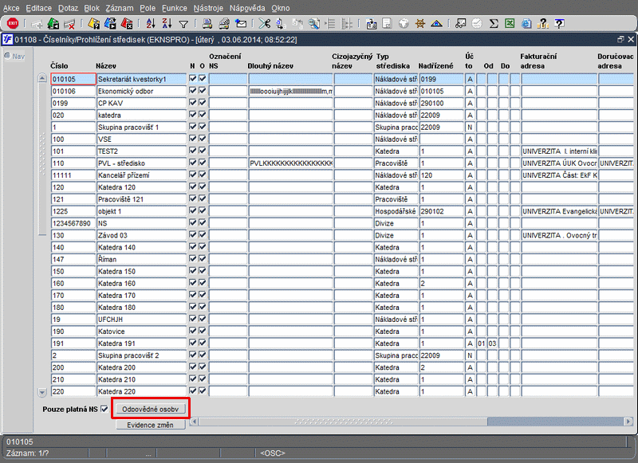The height and width of the screenshot is (463, 638).
Task: Toggle O checkbox for Závod 03 row
Action: (203, 234)
